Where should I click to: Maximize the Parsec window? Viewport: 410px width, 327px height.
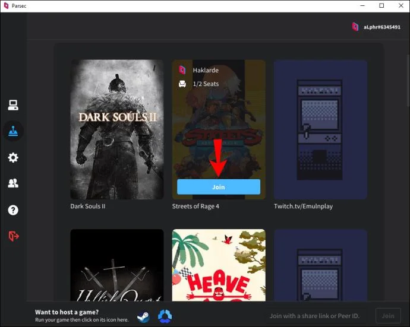click(x=381, y=5)
